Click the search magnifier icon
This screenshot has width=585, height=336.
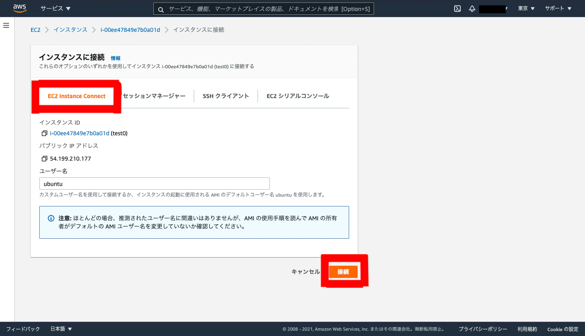pos(161,9)
